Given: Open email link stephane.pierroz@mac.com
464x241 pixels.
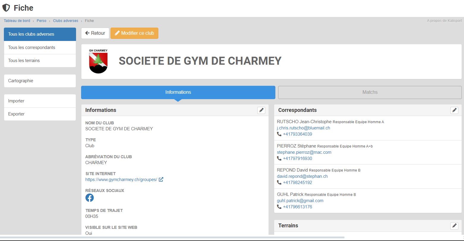Looking at the screenshot, I should (x=304, y=152).
